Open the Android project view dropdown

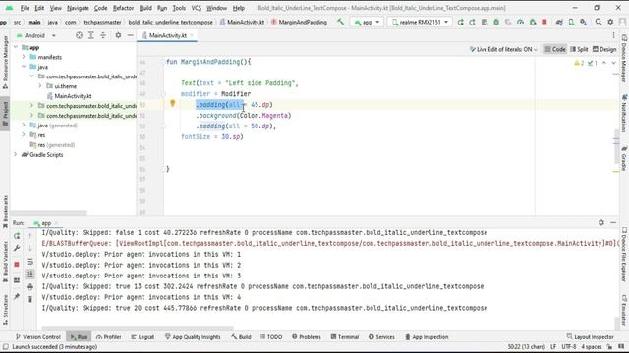[35, 35]
